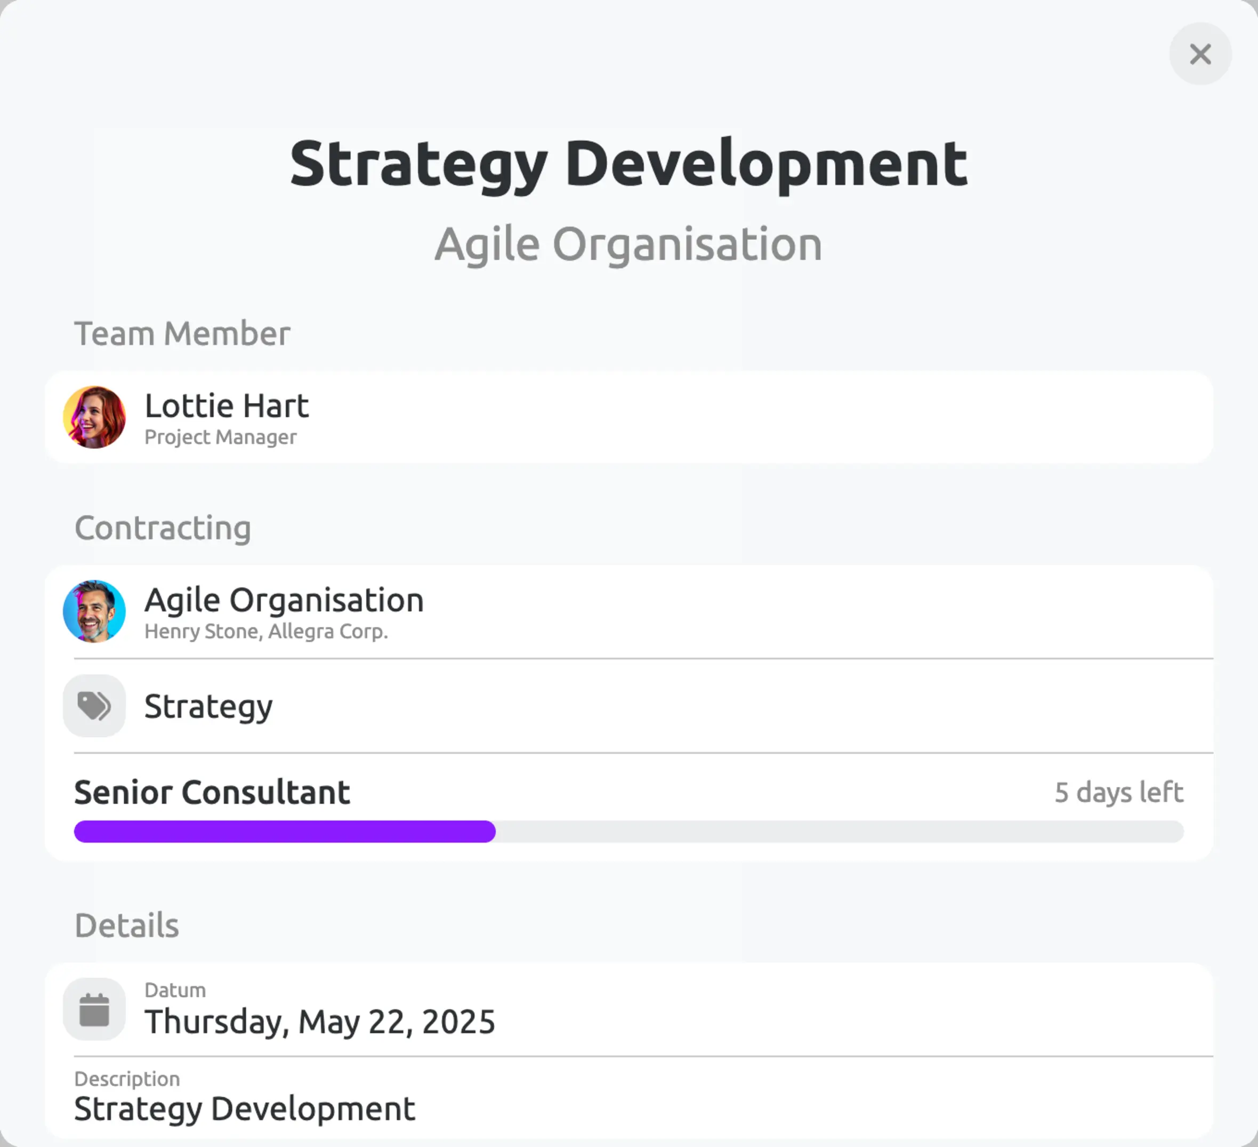
Task: Click the Team Member section heading
Action: pos(182,333)
